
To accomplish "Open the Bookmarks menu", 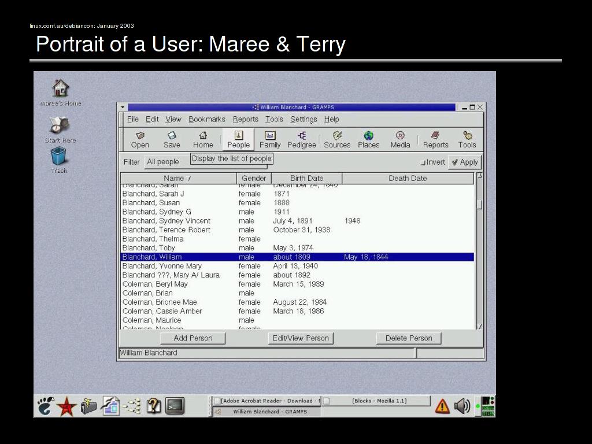I will pos(206,119).
